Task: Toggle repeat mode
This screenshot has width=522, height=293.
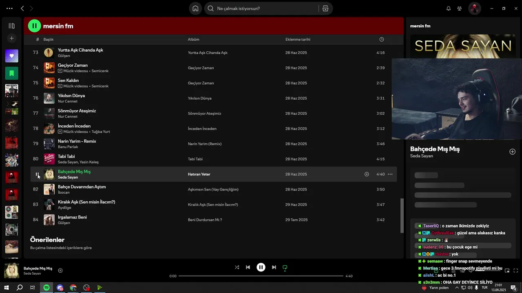Action: click(285, 267)
